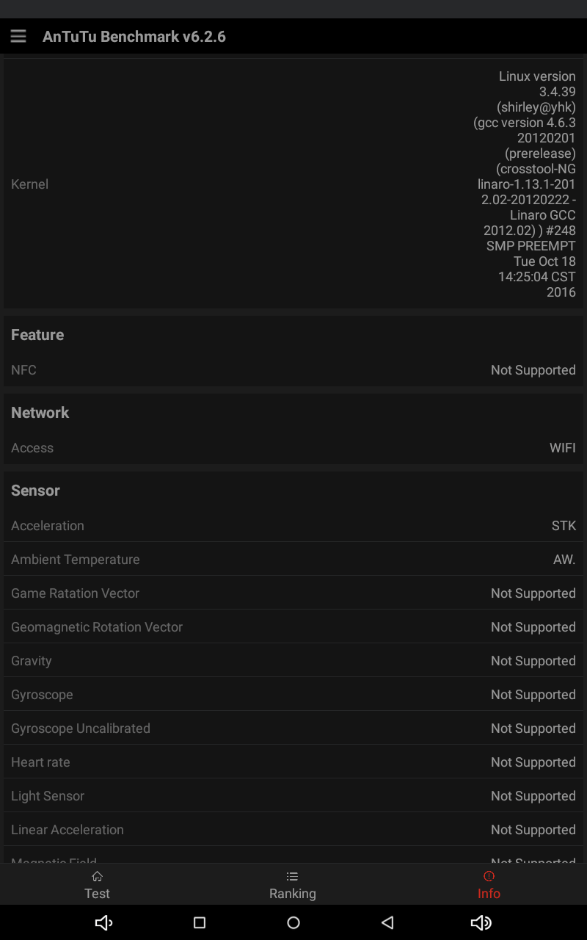Select the NFC Not Supported row

pyautogui.click(x=293, y=370)
